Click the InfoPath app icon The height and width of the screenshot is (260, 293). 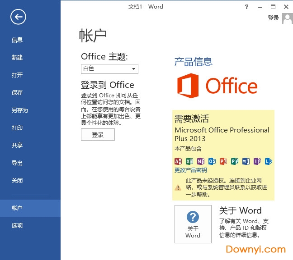[x=257, y=161]
